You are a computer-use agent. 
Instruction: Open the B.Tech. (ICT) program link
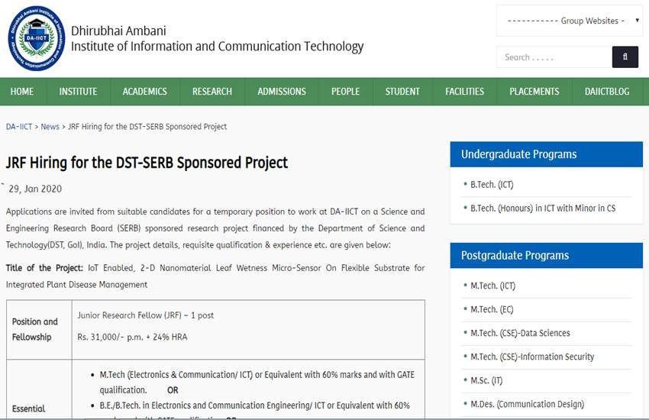click(492, 185)
